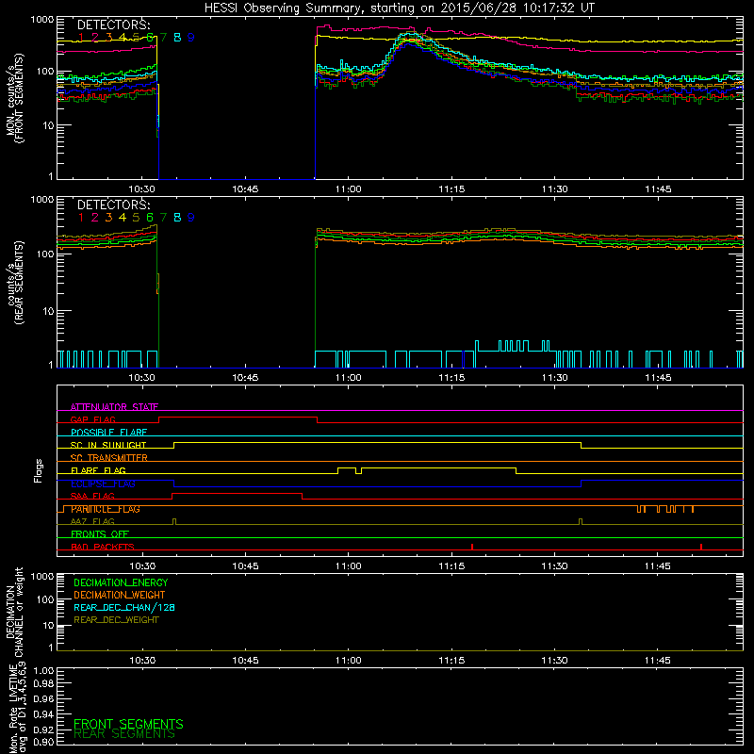Click 10:30 tick label under decimation panel
The image size is (754, 754).
[x=142, y=661]
